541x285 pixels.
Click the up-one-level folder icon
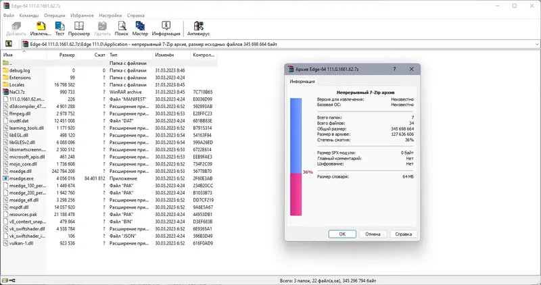[9, 44]
